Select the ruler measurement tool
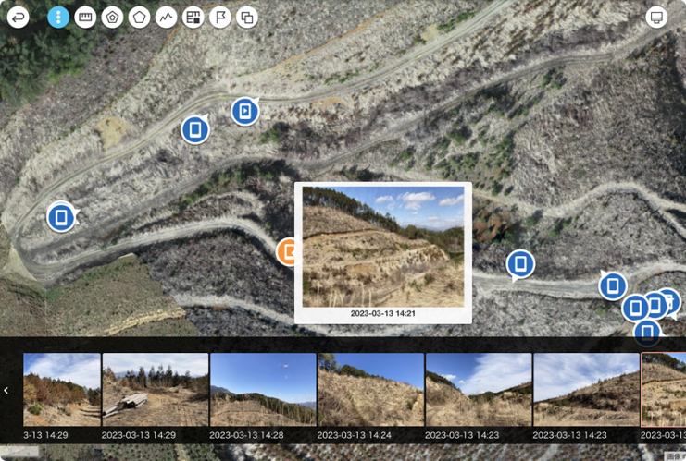Screen dimensions: 686x461 85,18
